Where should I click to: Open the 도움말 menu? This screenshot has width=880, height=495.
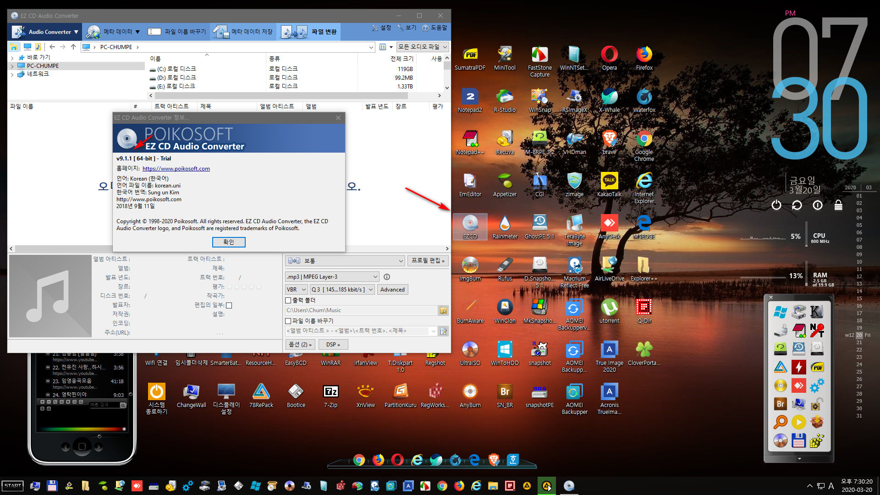pos(434,28)
